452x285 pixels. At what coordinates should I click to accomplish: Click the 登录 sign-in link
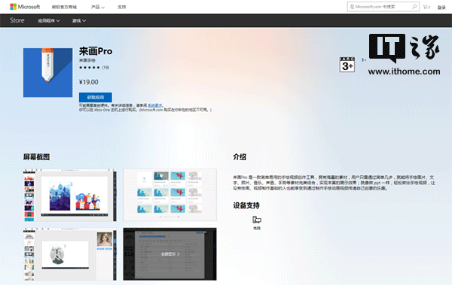pos(441,8)
